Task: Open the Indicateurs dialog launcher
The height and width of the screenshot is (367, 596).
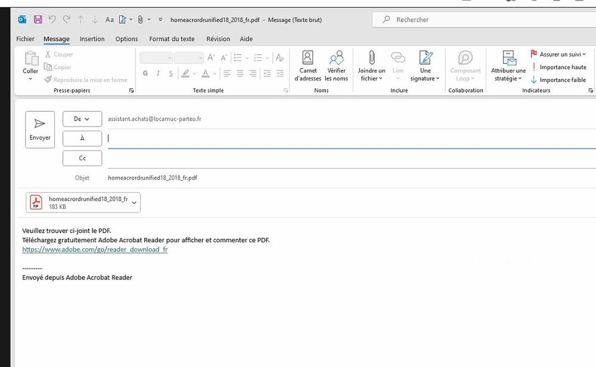Action: [x=591, y=91]
